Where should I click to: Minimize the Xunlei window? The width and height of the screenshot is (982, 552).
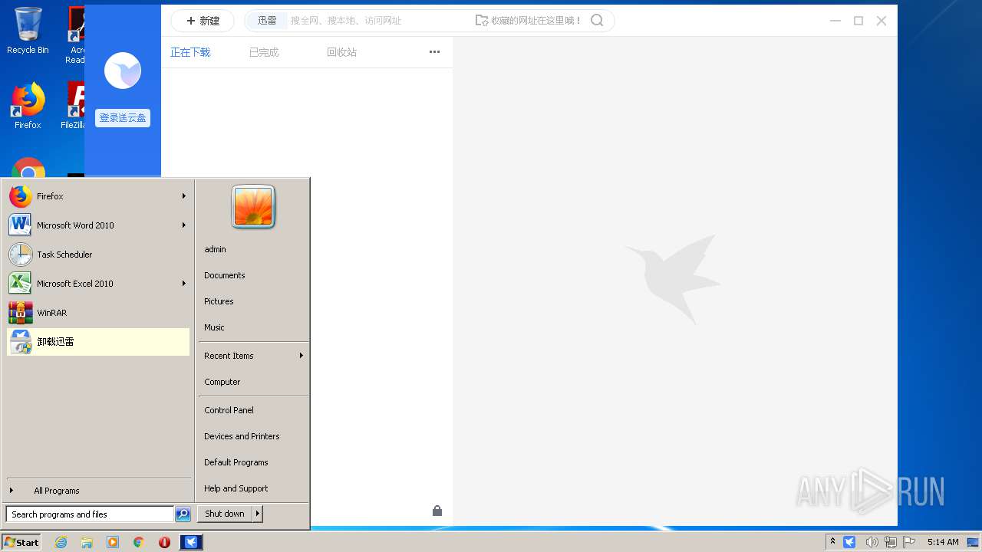click(835, 21)
